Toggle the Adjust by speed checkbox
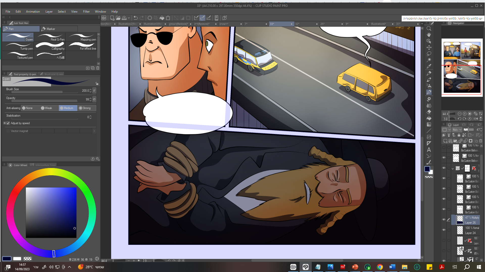 [x=8, y=123]
